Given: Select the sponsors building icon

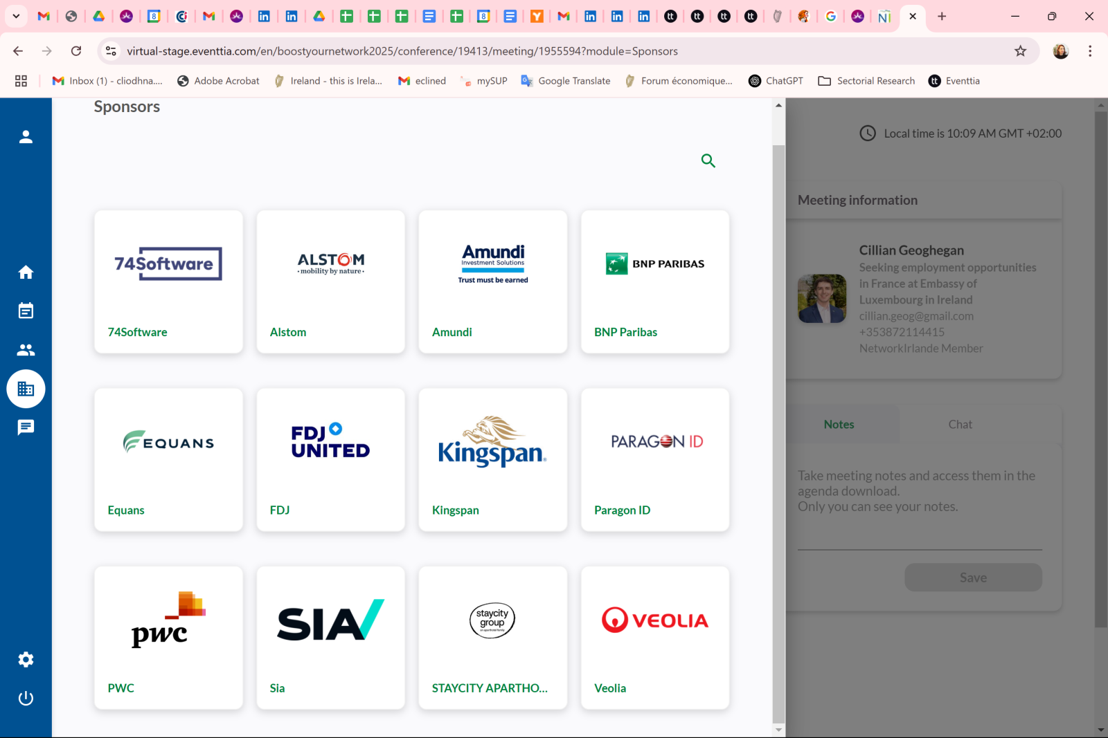Looking at the screenshot, I should point(26,389).
